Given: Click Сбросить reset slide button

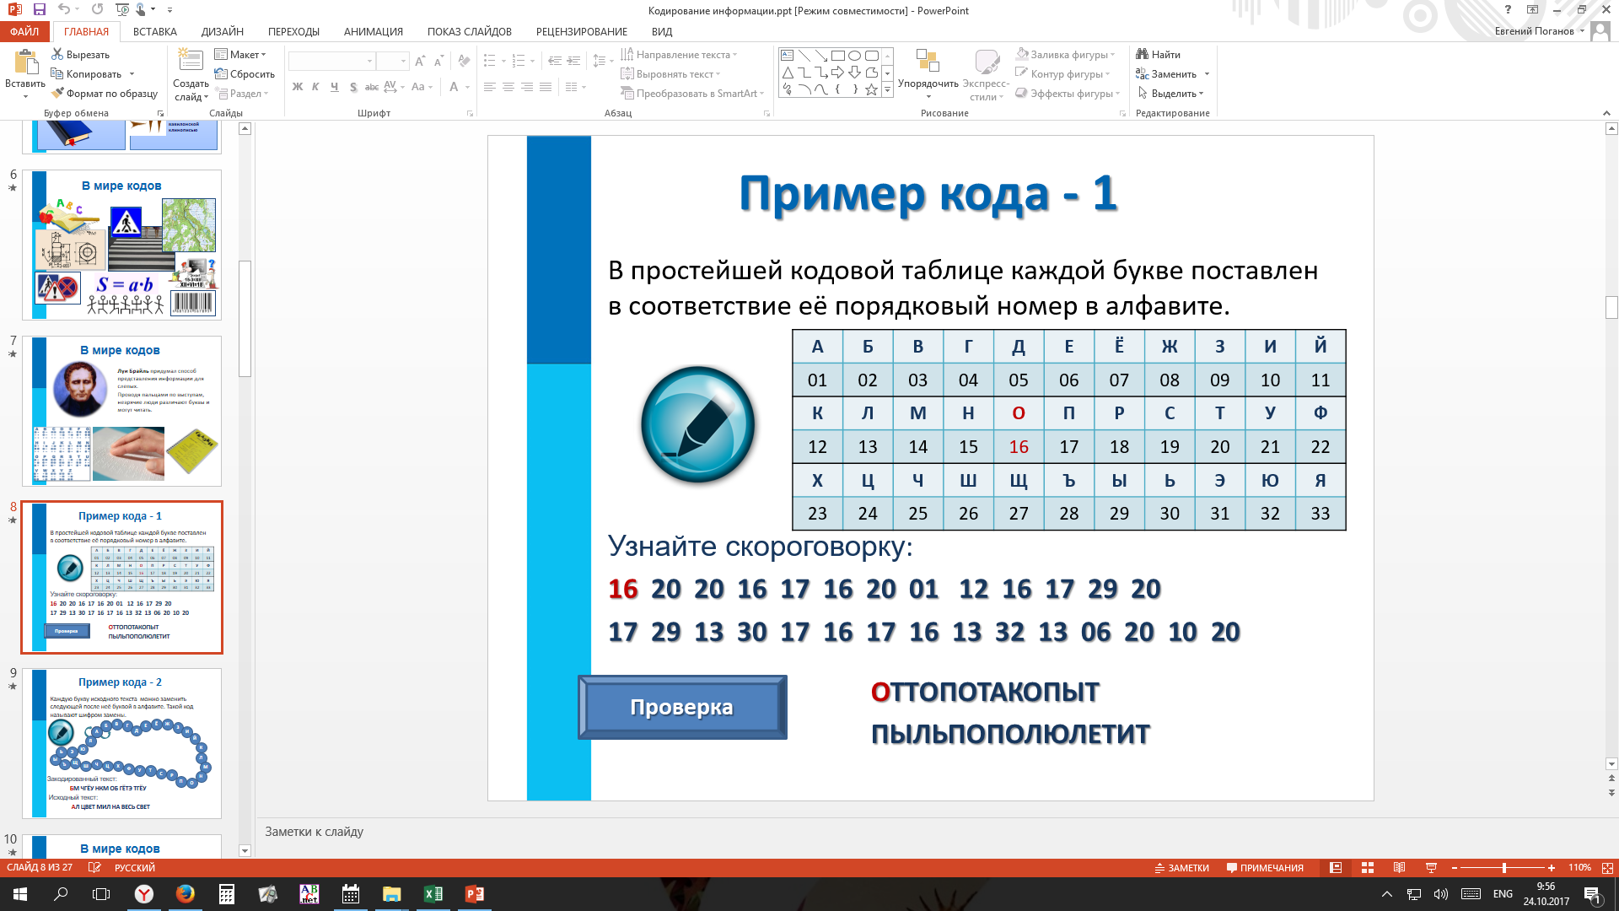Looking at the screenshot, I should point(245,74).
